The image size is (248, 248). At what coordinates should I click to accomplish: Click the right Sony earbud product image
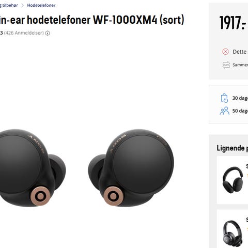point(131,168)
